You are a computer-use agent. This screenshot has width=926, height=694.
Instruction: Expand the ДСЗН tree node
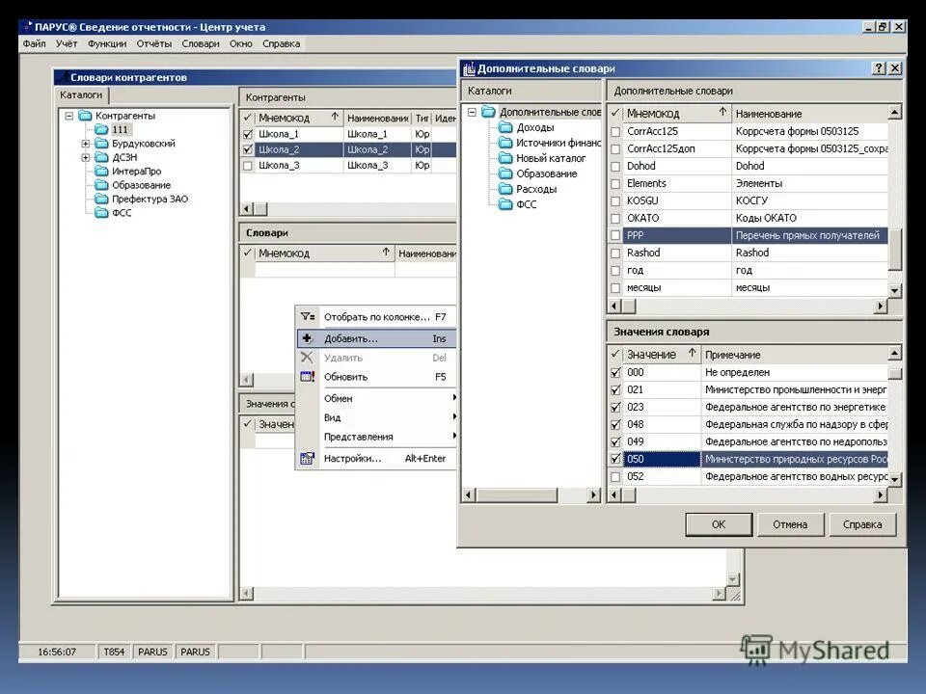[x=86, y=157]
